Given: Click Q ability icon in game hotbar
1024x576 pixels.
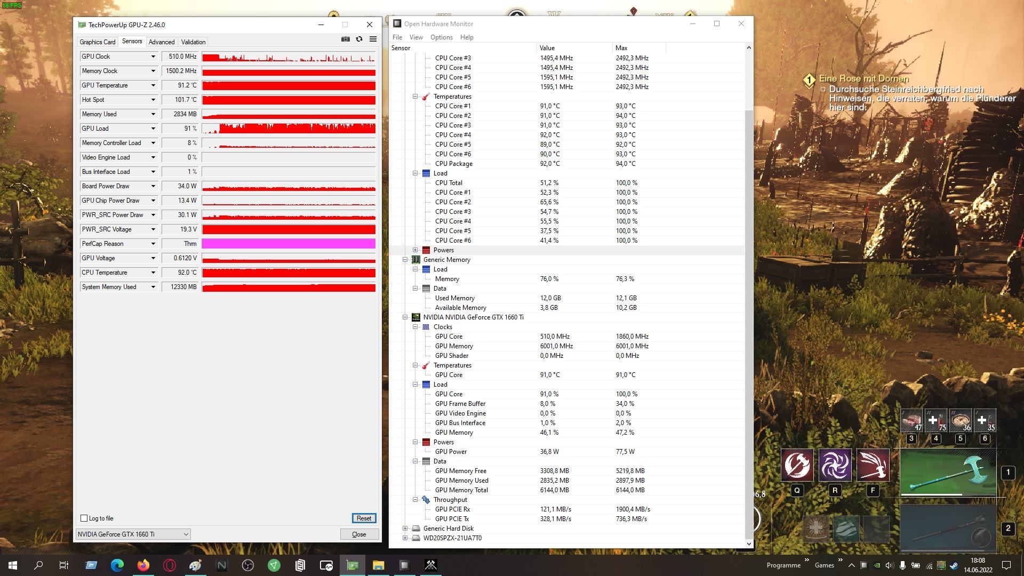Looking at the screenshot, I should point(797,465).
